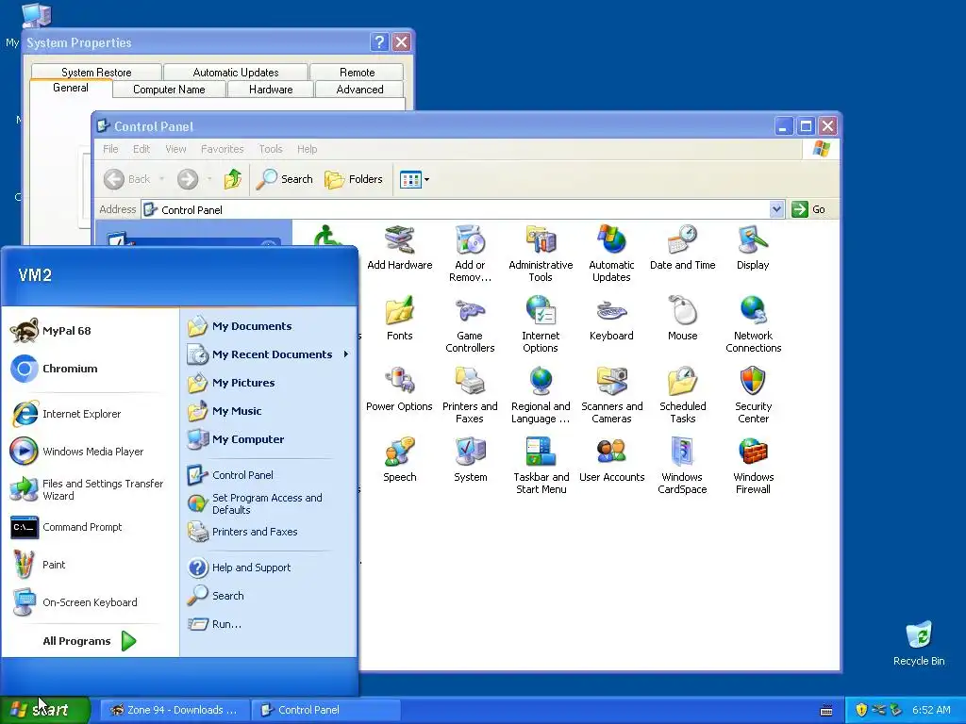Toggle the Folders pane button
Image resolution: width=966 pixels, height=724 pixels.
point(354,179)
